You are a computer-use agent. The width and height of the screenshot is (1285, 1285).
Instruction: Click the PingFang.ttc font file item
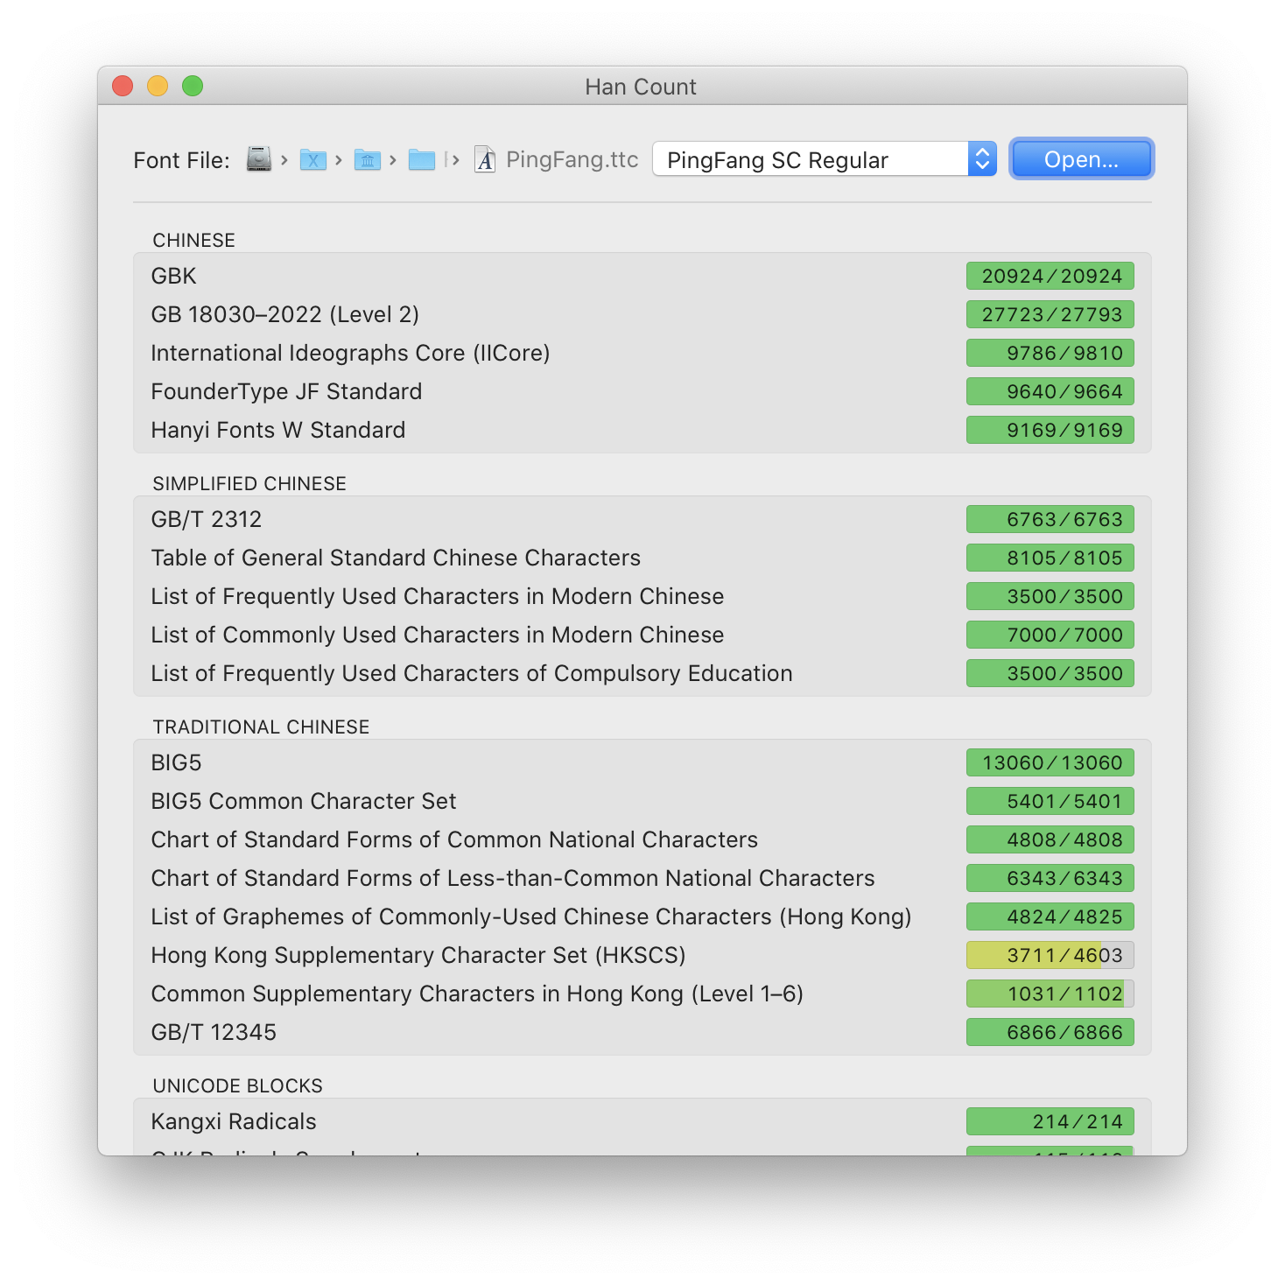point(557,159)
